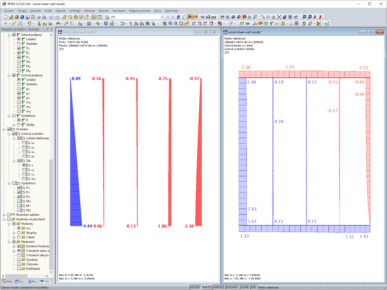This screenshot has height=290, width=387.
Task: Toggle show results display
Action: coord(189,17)
